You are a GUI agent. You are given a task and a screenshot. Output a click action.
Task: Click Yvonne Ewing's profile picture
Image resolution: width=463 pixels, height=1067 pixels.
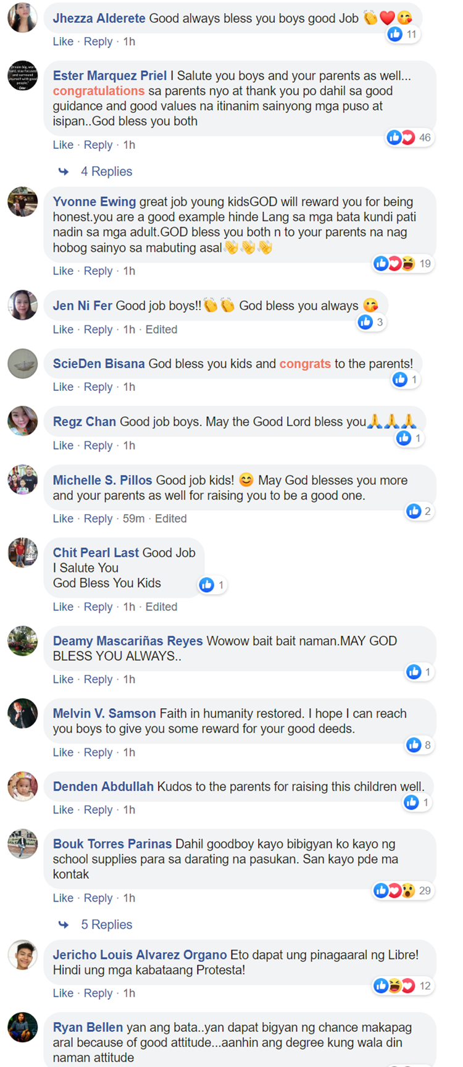23,202
